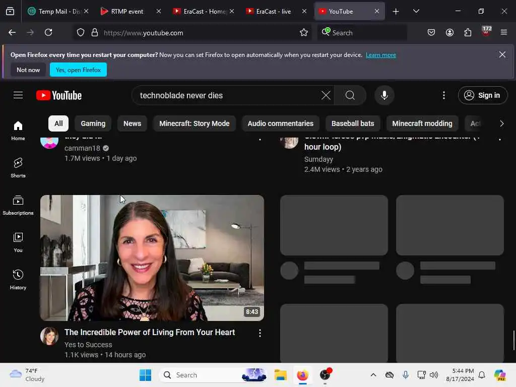
Task: Focus the Firefox toolbar Search field
Action: (x=362, y=33)
